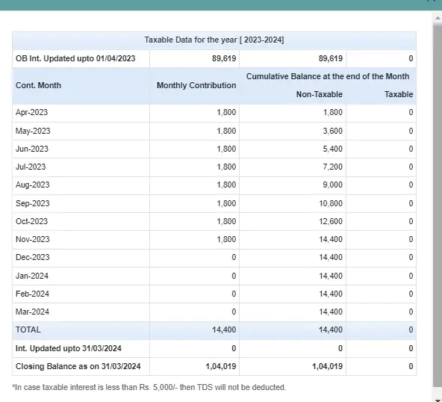The image size is (442, 402).
Task: Click closing balance 1,04,019 in Monthly Contribution column
Action: [221, 366]
